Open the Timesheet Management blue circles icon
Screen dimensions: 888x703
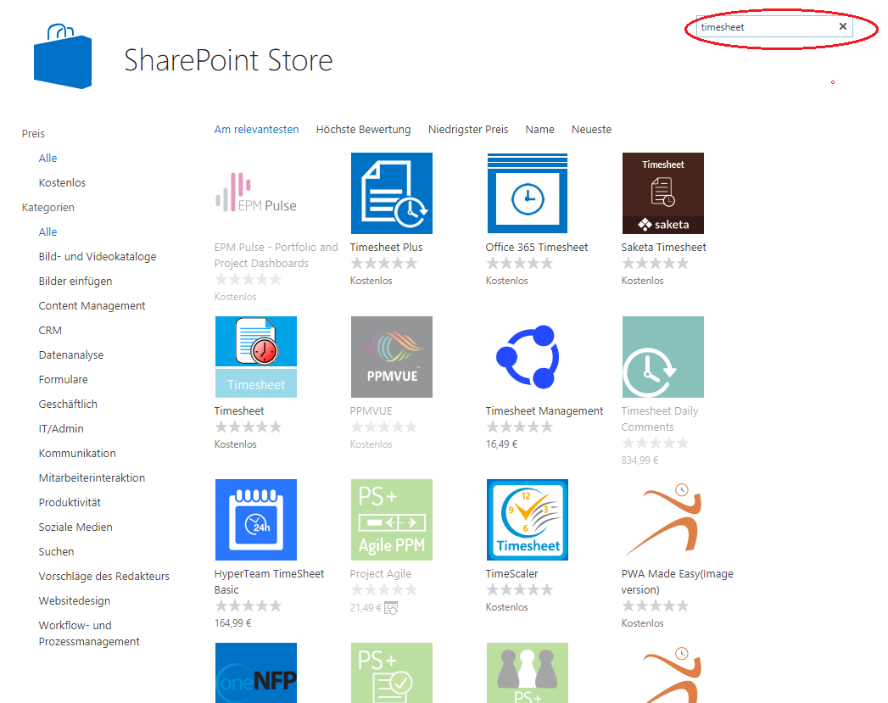(528, 357)
